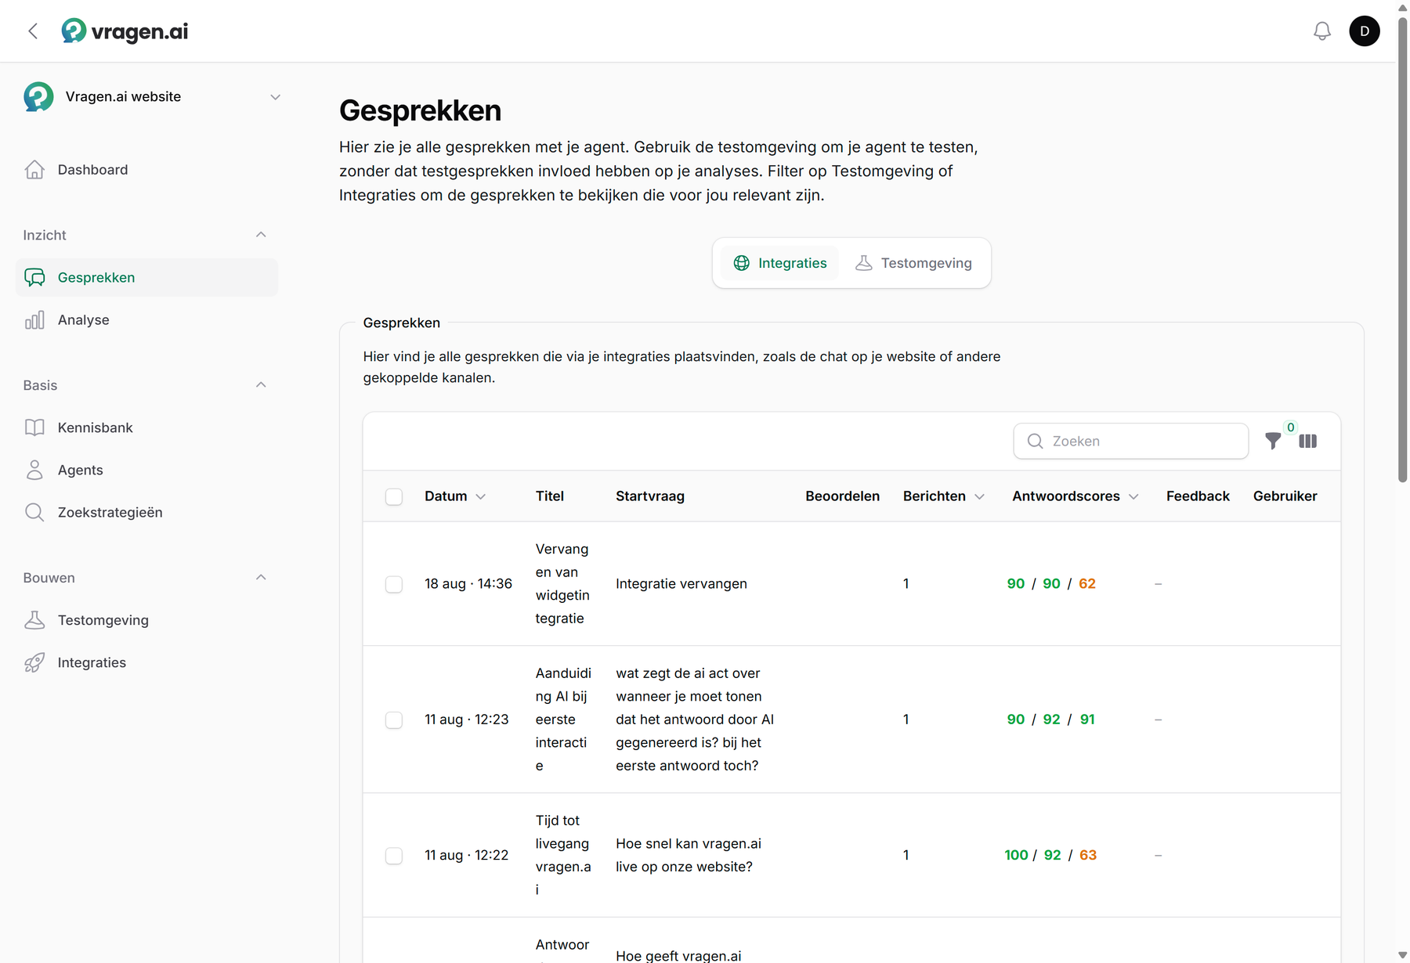
Task: Click the '18 aug · 14:36' date cell
Action: point(468,584)
